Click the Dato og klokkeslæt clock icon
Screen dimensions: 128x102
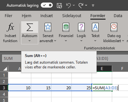(x=114, y=27)
